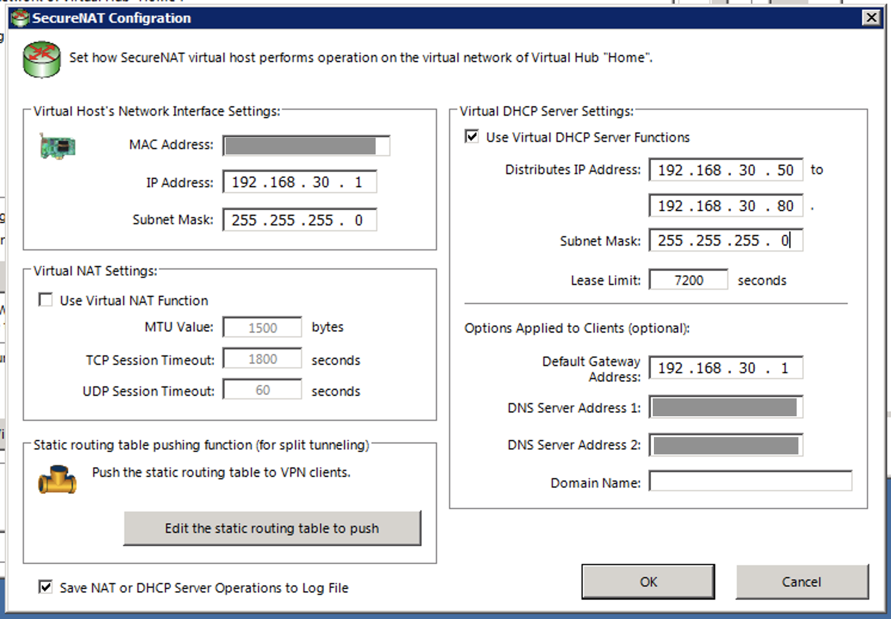891x619 pixels.
Task: Click the DHCP end IP address field
Action: pos(725,206)
